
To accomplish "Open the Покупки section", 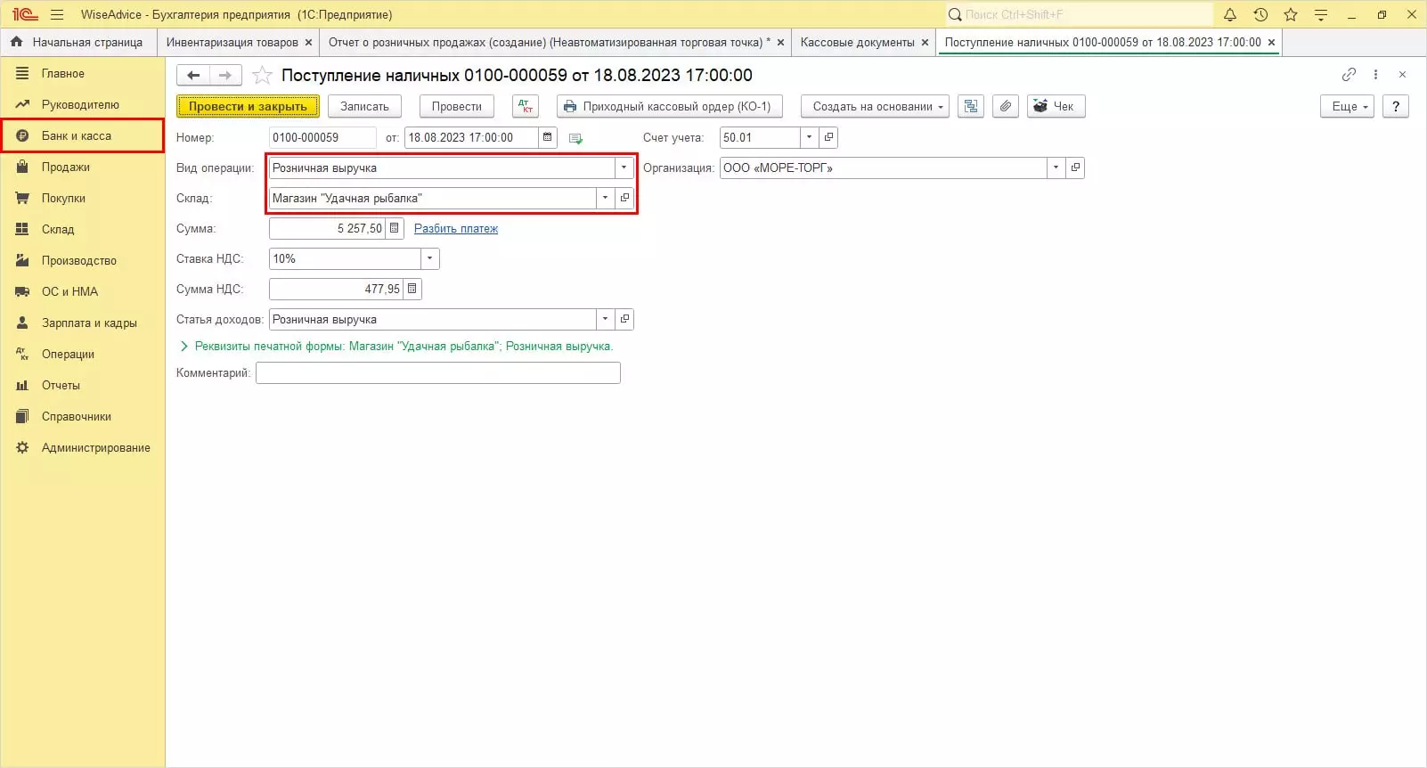I will tap(83, 198).
